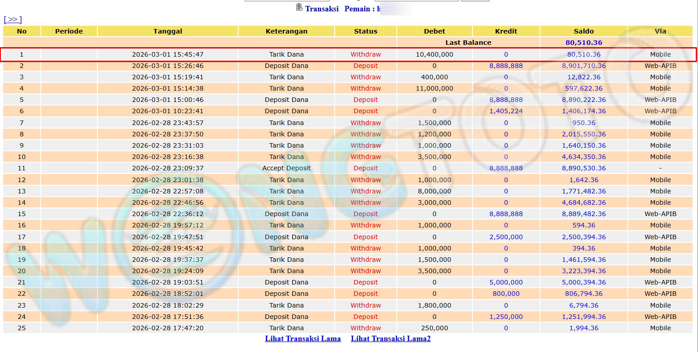Viewport: 698px width, 352px height.
Task: Click the Via column header
Action: (660, 31)
